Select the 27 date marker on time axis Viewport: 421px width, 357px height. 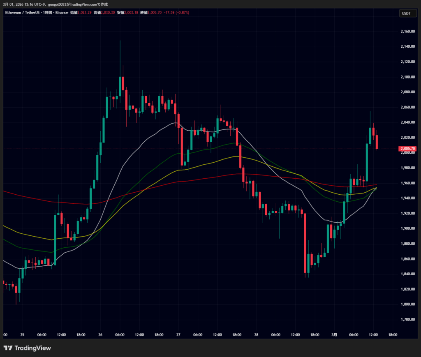[178, 335]
